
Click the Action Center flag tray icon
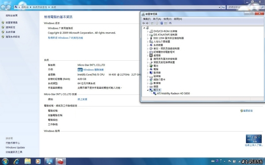(x=229, y=161)
